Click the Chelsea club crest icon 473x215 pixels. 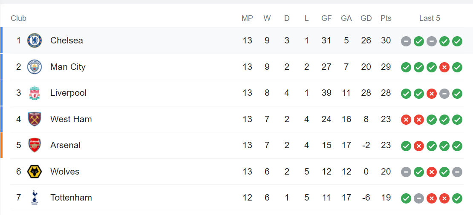pos(35,40)
